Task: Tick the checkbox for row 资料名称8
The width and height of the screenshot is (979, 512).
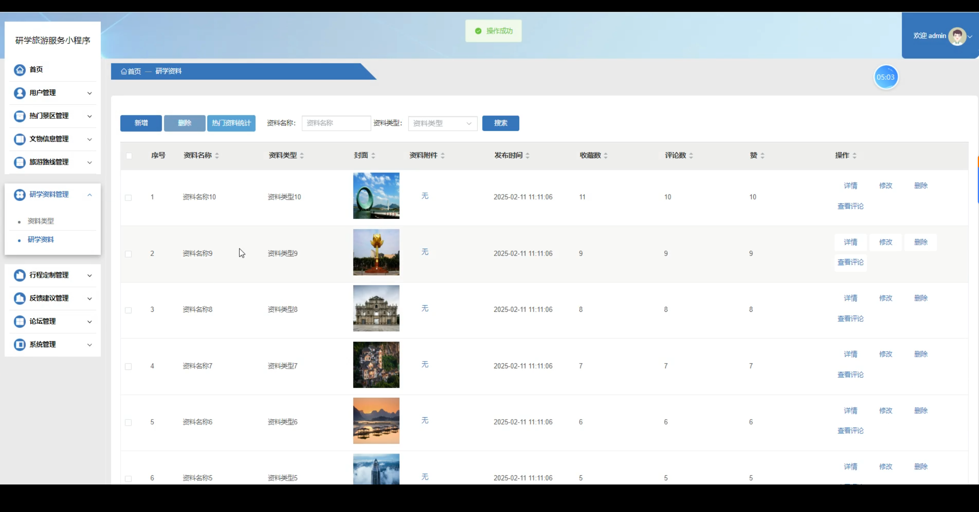Action: [x=128, y=310]
